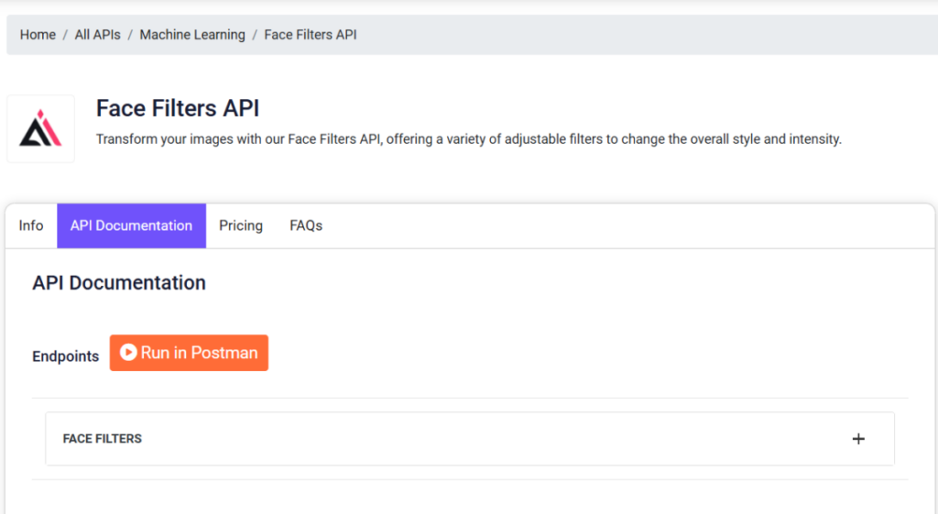
Task: Click the plus icon on FACE FILTERS
Action: pos(858,439)
